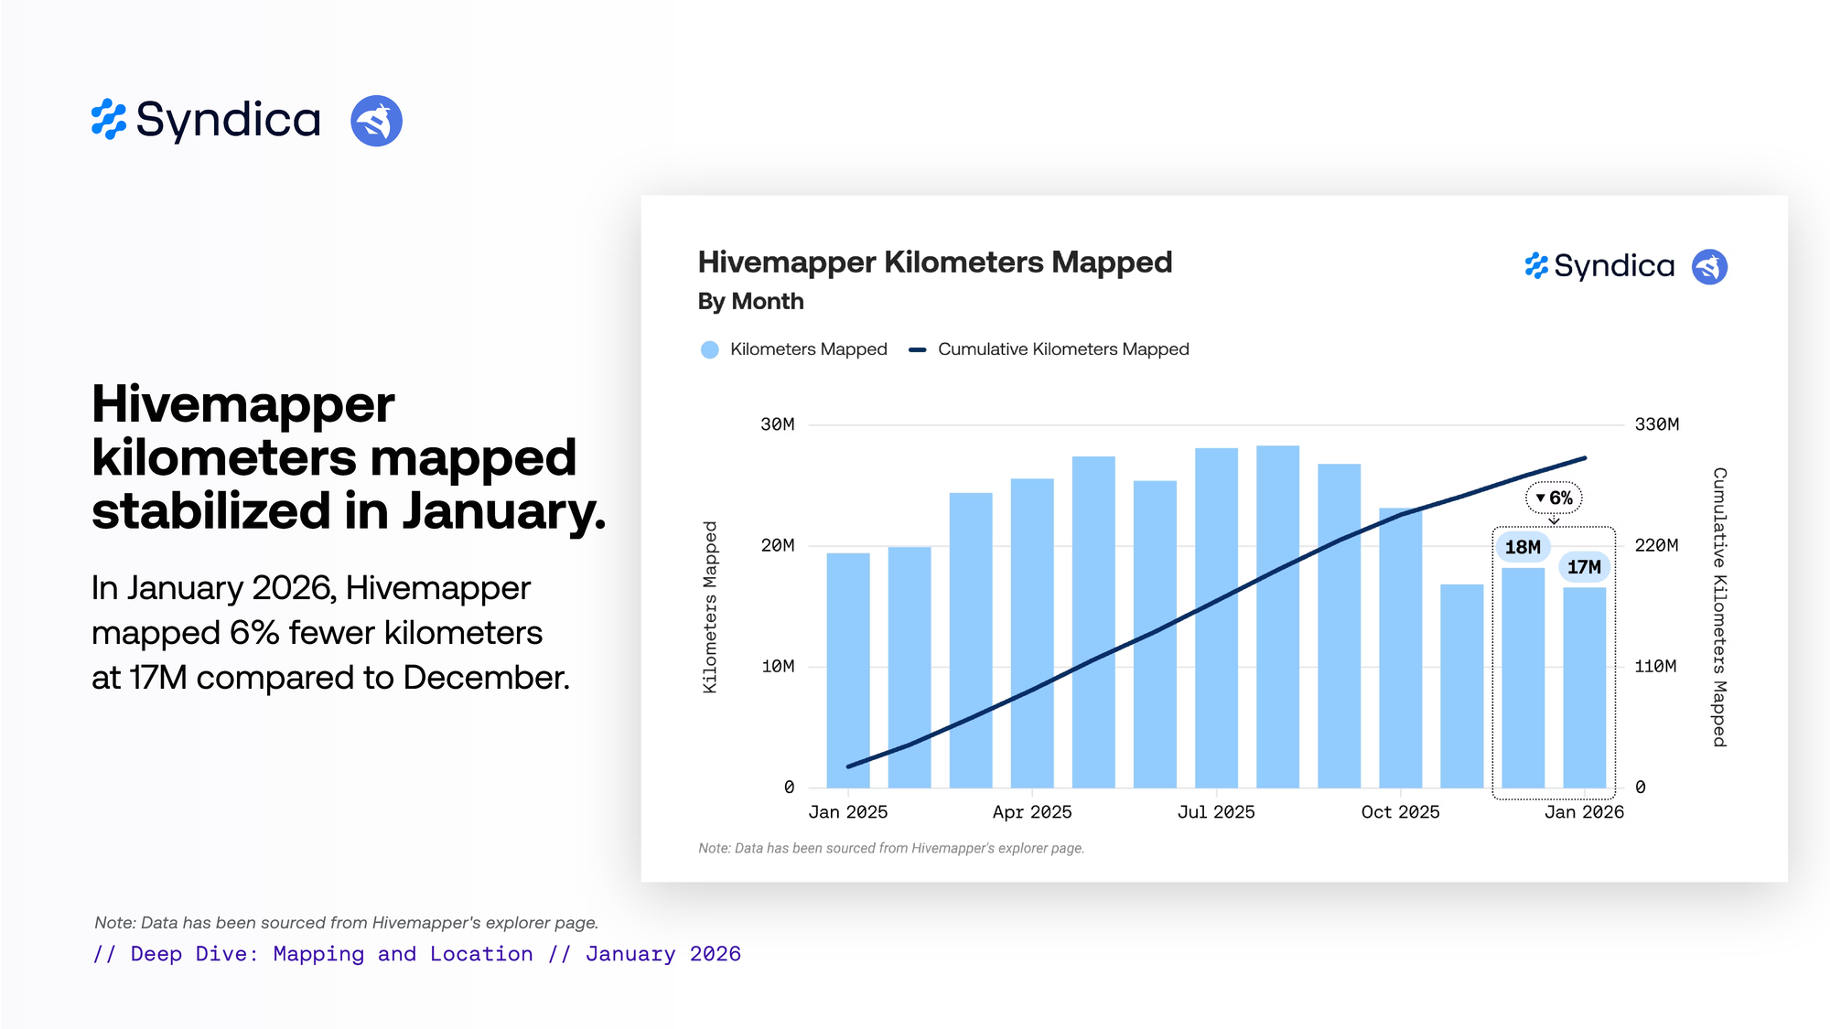Click the 17M bar value label

click(x=1584, y=567)
